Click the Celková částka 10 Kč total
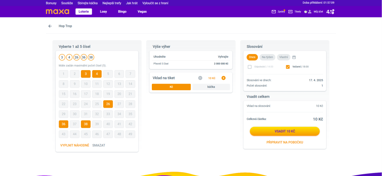 tap(318, 119)
